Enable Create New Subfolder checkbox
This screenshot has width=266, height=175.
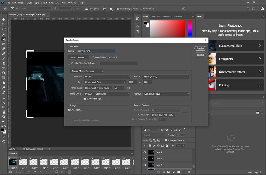pyautogui.click(x=69, y=63)
